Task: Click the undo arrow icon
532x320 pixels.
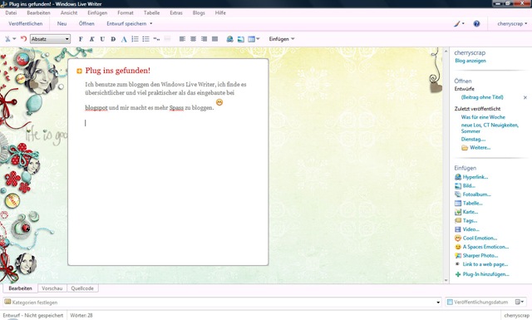Action: pos(23,39)
